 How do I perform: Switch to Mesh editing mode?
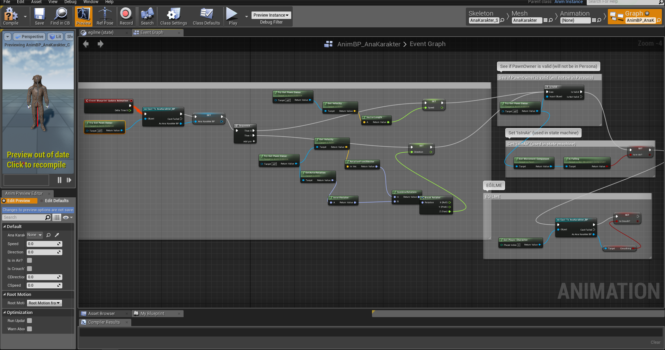click(520, 14)
